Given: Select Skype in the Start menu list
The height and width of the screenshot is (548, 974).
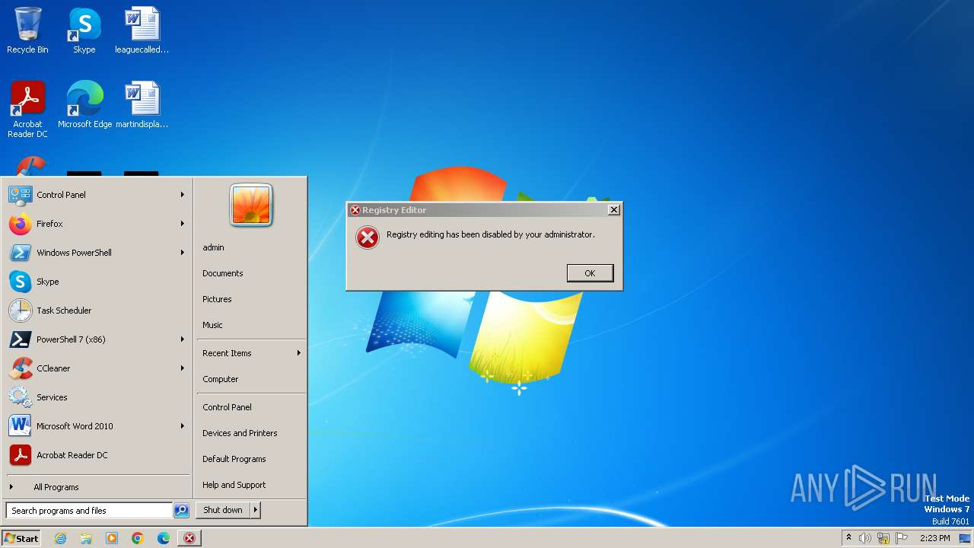Looking at the screenshot, I should 97,282.
